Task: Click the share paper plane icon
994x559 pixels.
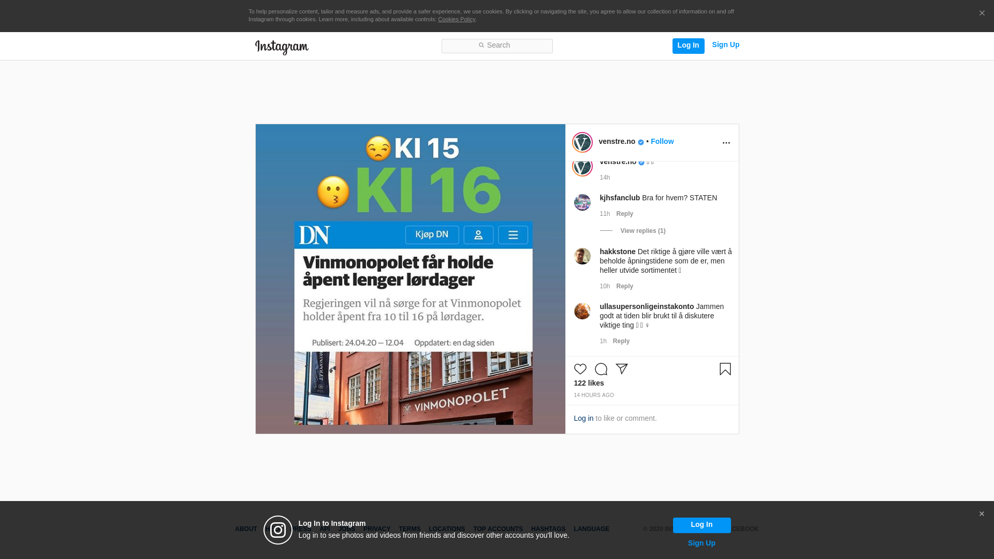Action: tap(621, 369)
